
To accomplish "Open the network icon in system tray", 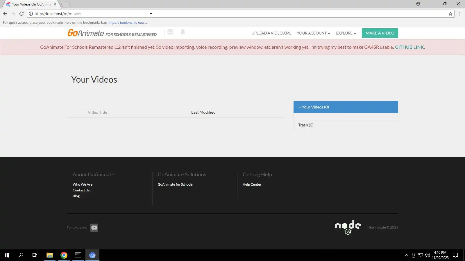I will 421,255.
